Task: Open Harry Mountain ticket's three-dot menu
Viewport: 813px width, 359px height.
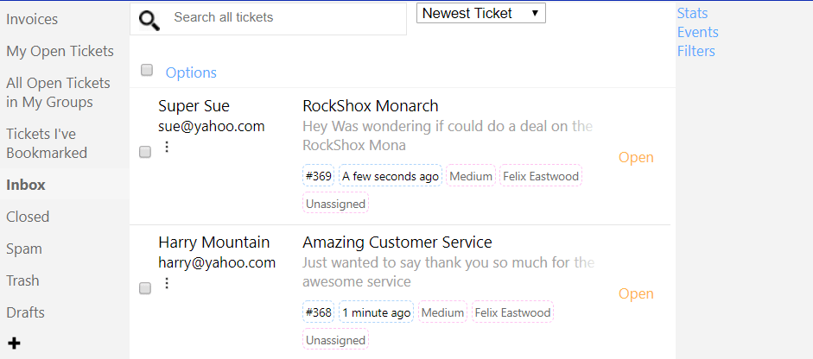Action: pyautogui.click(x=167, y=283)
